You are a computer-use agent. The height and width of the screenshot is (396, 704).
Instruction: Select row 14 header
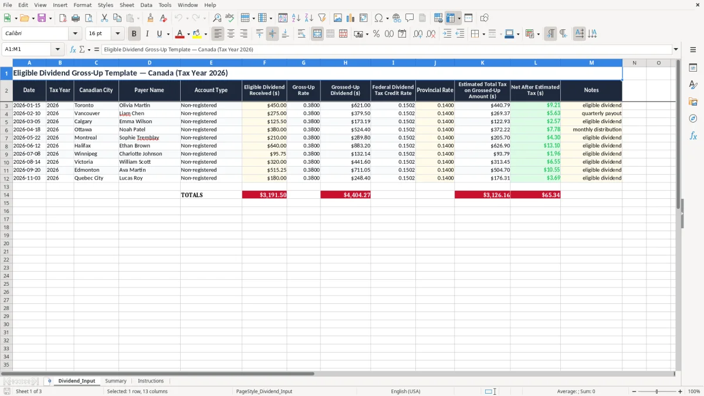click(x=6, y=195)
